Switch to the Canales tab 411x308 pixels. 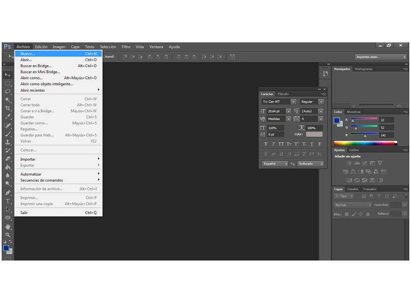tap(352, 189)
